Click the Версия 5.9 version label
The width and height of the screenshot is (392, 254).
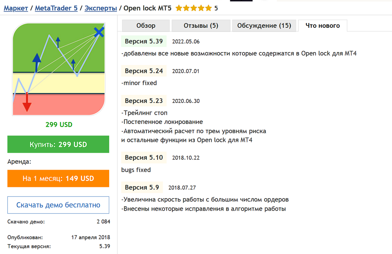pyautogui.click(x=142, y=187)
